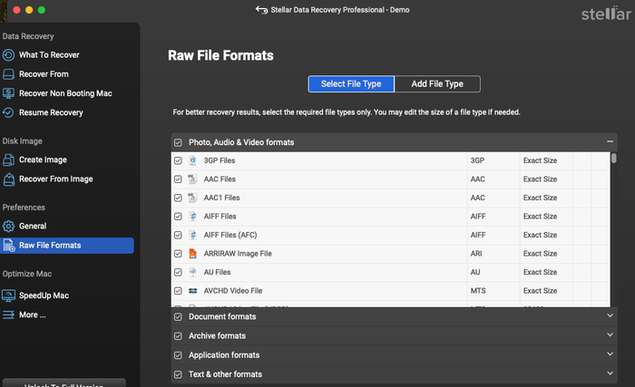The width and height of the screenshot is (635, 387).
Task: Click the file list vertical scrollbar thumb
Action: click(614, 158)
